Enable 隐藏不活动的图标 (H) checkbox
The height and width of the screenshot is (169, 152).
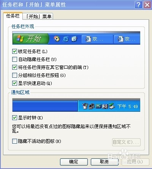tap(14, 141)
